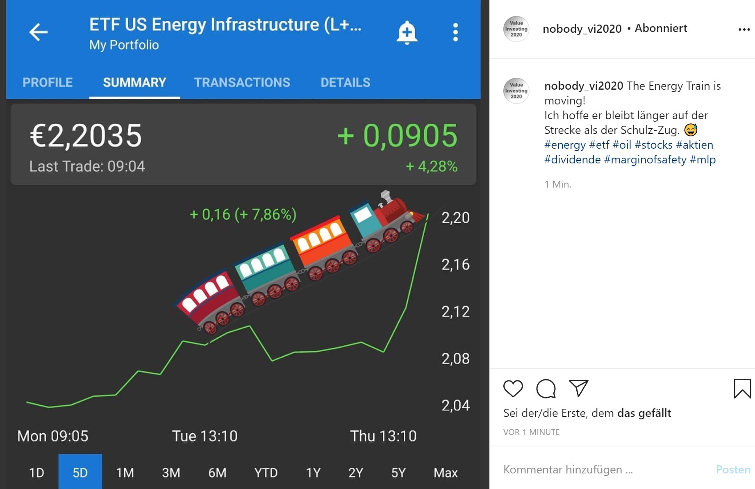Tap the back arrow in portfolio header
755x489 pixels.
pyautogui.click(x=39, y=32)
